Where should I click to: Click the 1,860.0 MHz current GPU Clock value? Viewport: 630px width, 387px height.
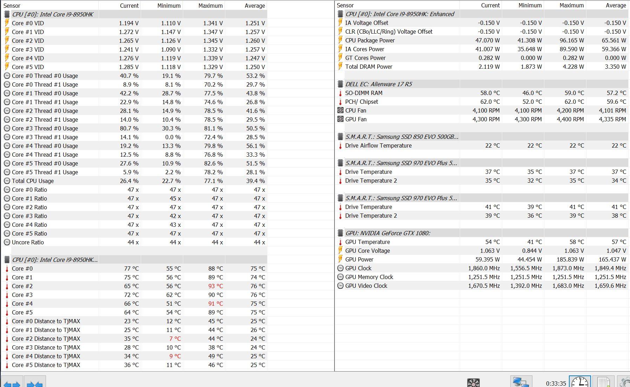[484, 268]
